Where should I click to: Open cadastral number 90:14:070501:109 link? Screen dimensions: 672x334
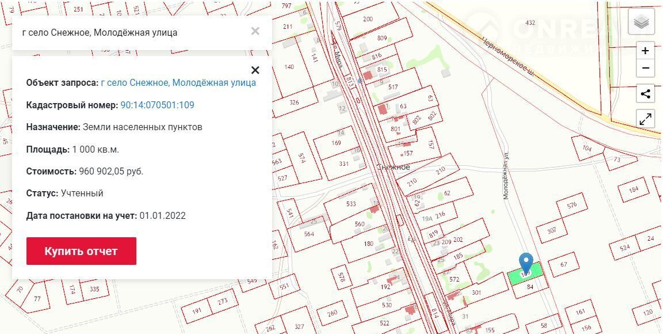(157, 105)
